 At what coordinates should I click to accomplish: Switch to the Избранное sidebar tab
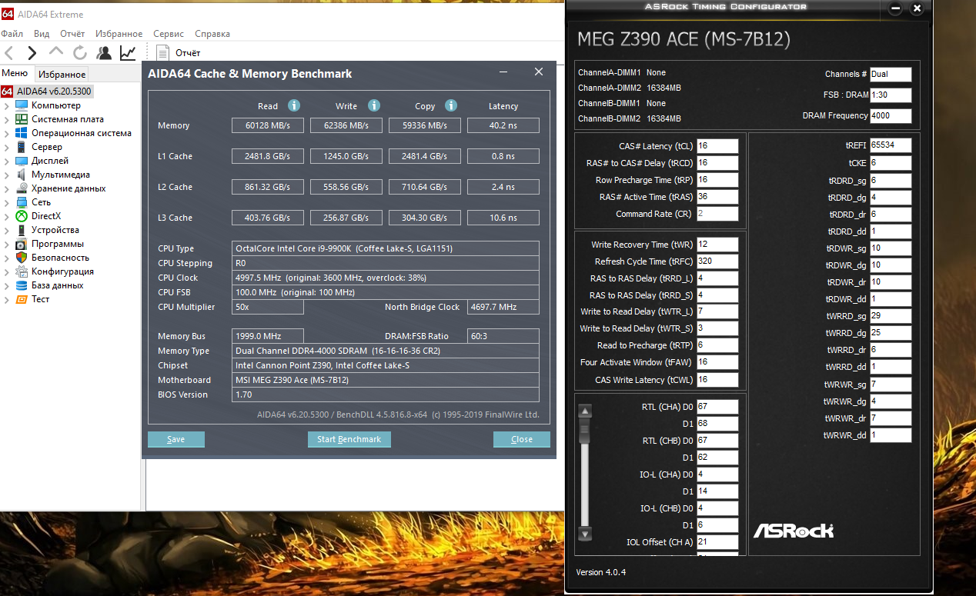[x=62, y=75]
